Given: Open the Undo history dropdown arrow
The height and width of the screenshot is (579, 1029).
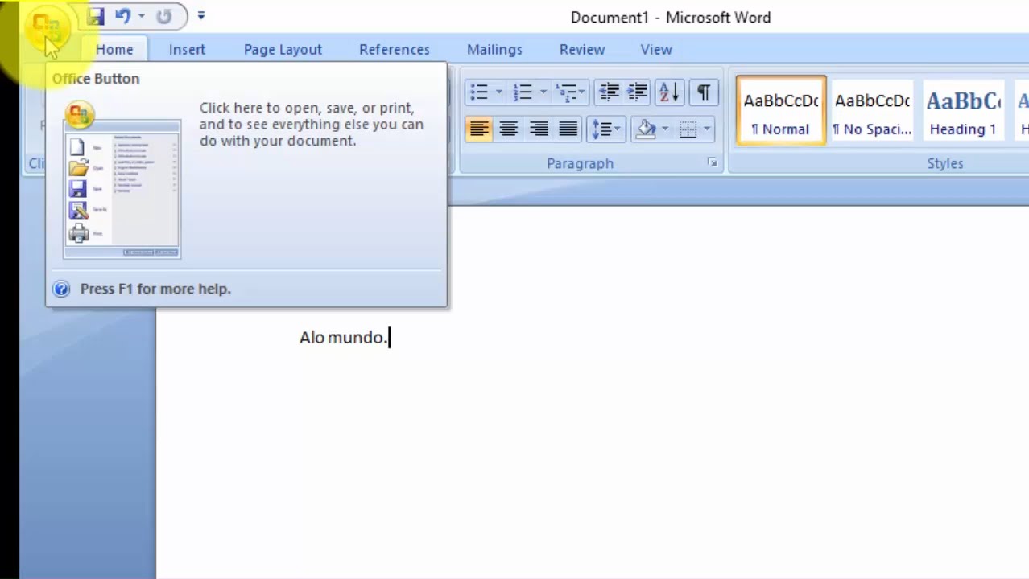Looking at the screenshot, I should [141, 16].
